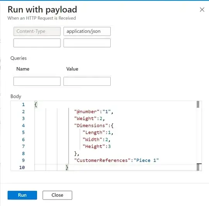Image resolution: width=209 pixels, height=206 pixels.
Task: Click the "When an HTTP Request is Received" subtitle
Action: pos(41,18)
